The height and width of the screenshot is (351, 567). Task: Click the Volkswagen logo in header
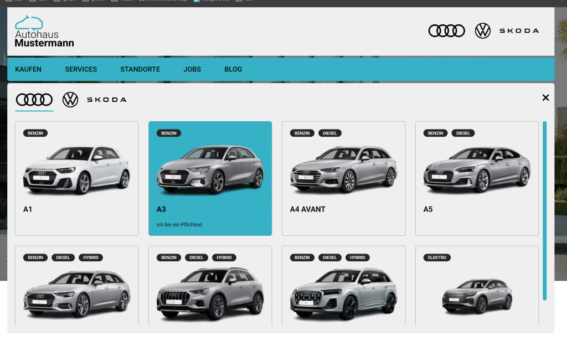[482, 31]
